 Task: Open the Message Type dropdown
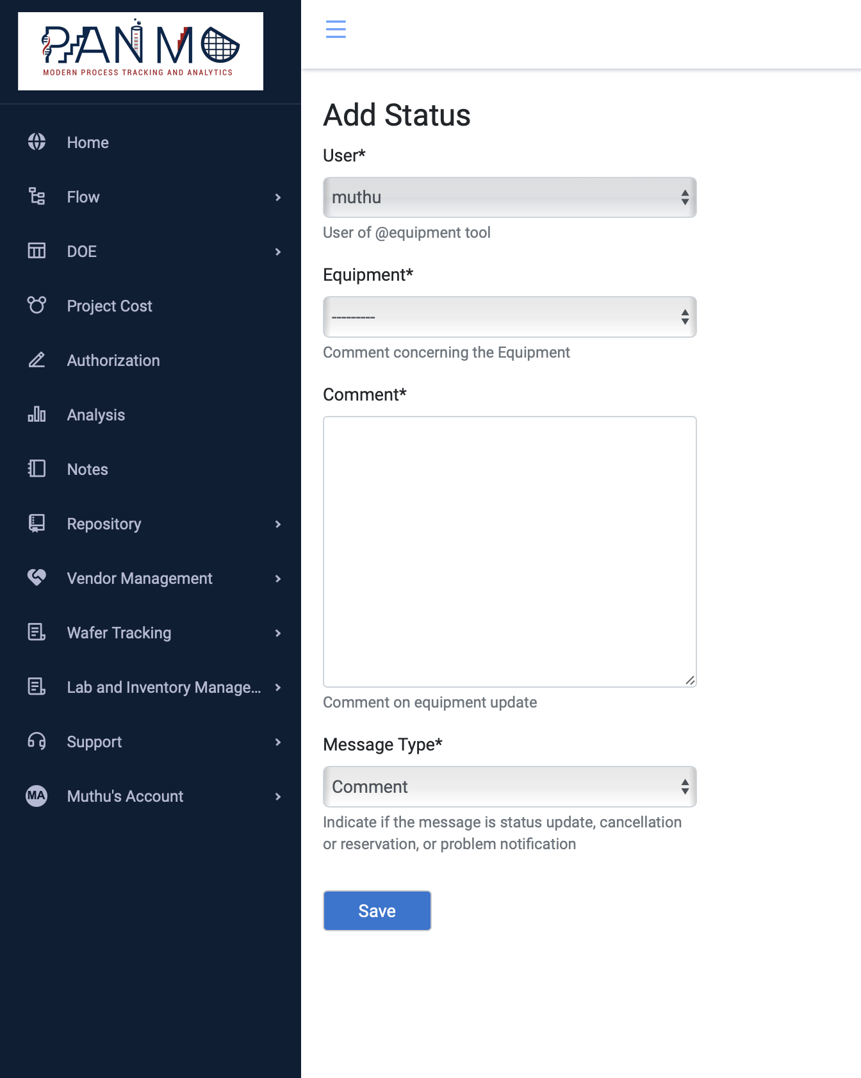point(510,786)
